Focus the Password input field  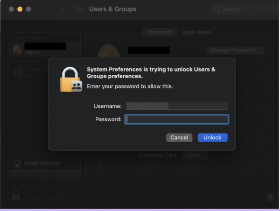tap(177, 119)
